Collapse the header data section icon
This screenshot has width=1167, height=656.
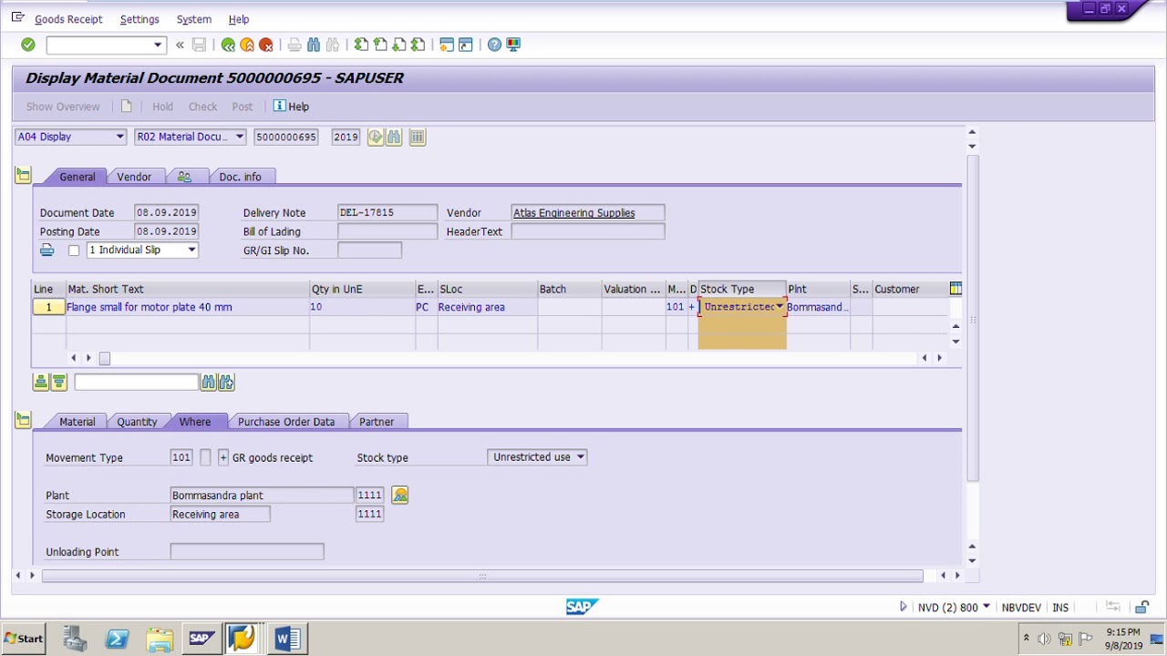click(x=23, y=175)
